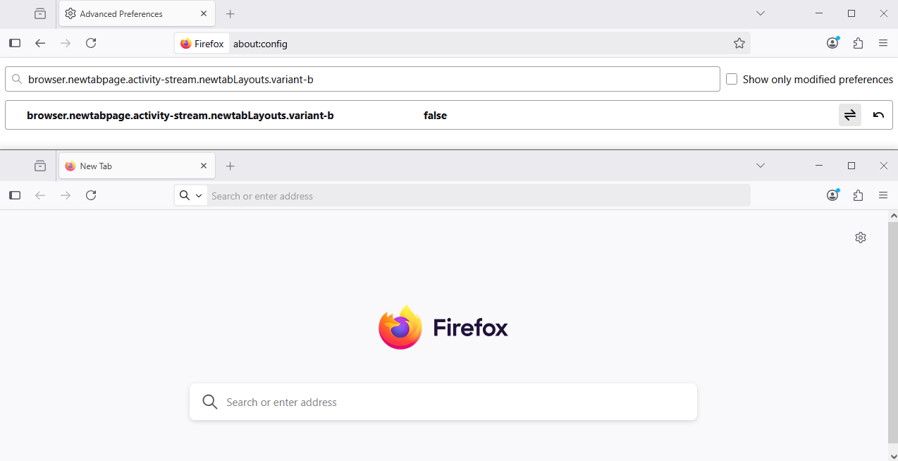Viewport: 898px width, 461px height.
Task: Maximize the New Tab window
Action: [851, 166]
